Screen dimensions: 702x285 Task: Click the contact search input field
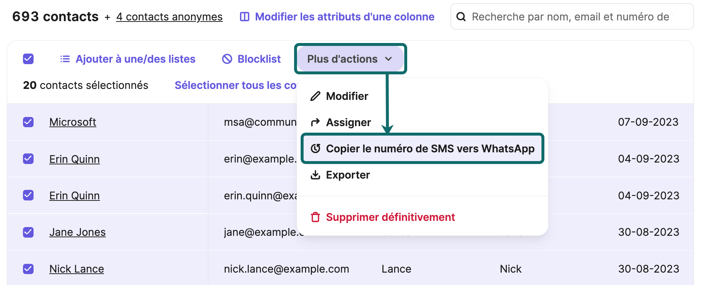click(569, 16)
